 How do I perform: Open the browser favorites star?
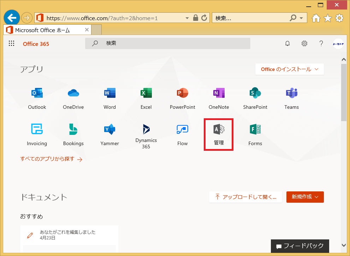tap(328, 18)
